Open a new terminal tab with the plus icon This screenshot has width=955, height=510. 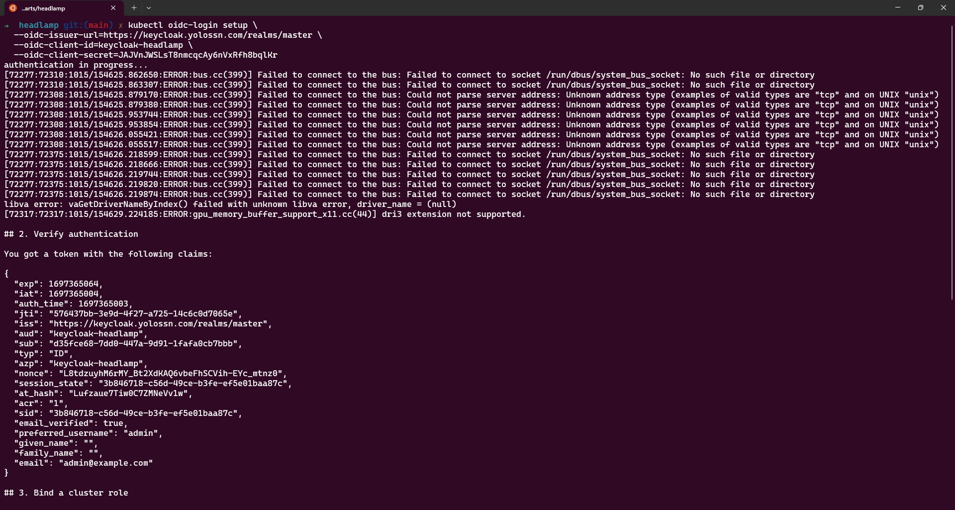tap(133, 7)
